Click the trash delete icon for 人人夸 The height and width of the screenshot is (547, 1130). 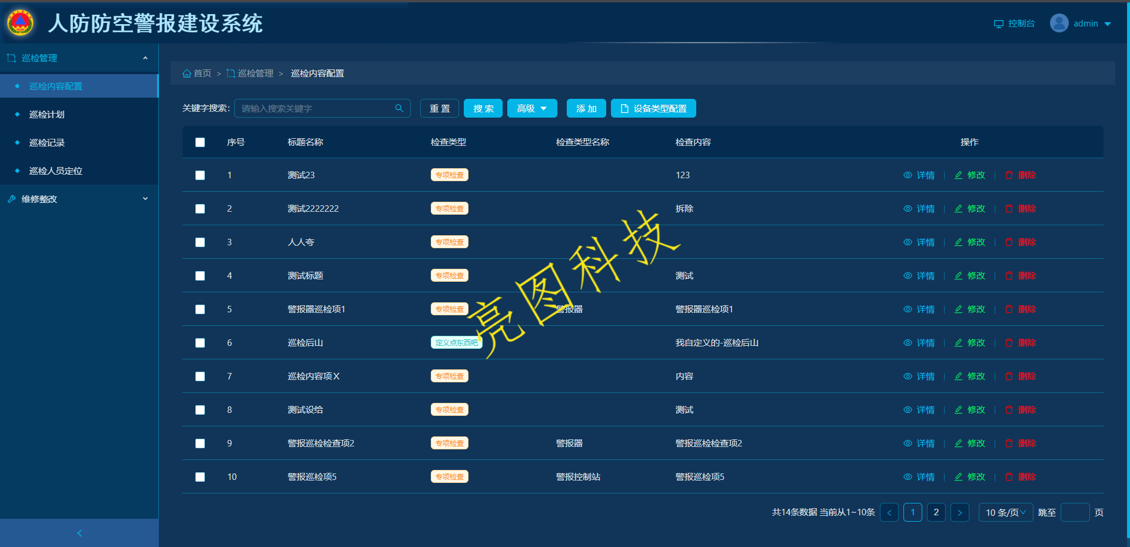[x=1009, y=242]
